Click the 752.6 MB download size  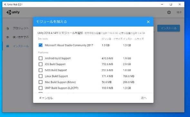(x=107, y=64)
